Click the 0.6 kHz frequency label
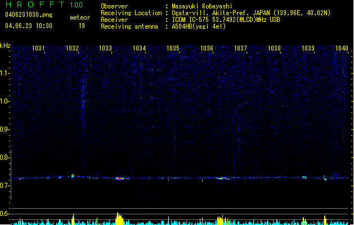Viewport: 354px width, 225px height. 5,214
